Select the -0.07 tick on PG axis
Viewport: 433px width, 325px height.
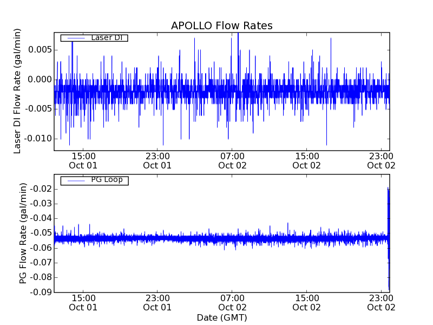[x=41, y=263]
